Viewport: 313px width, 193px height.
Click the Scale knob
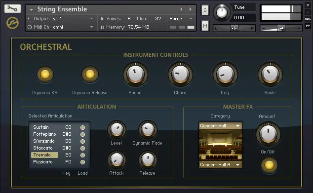click(270, 74)
